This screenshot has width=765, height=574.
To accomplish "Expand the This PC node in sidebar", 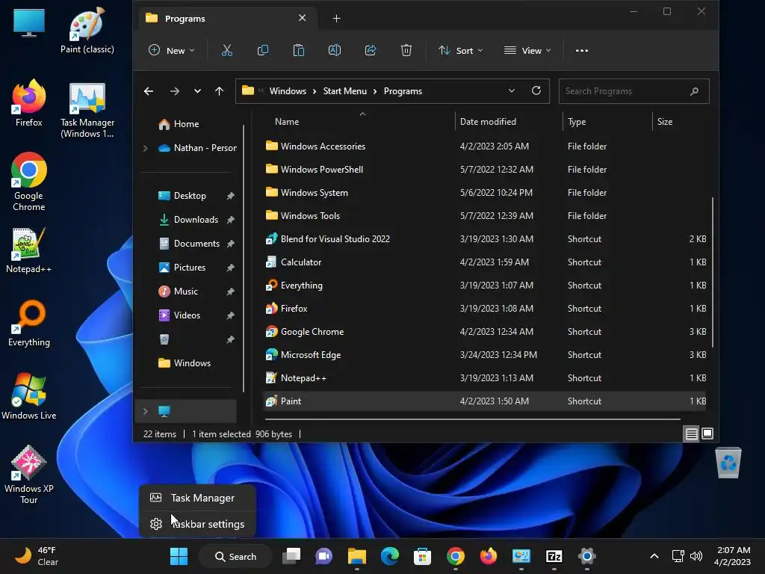I will click(145, 411).
